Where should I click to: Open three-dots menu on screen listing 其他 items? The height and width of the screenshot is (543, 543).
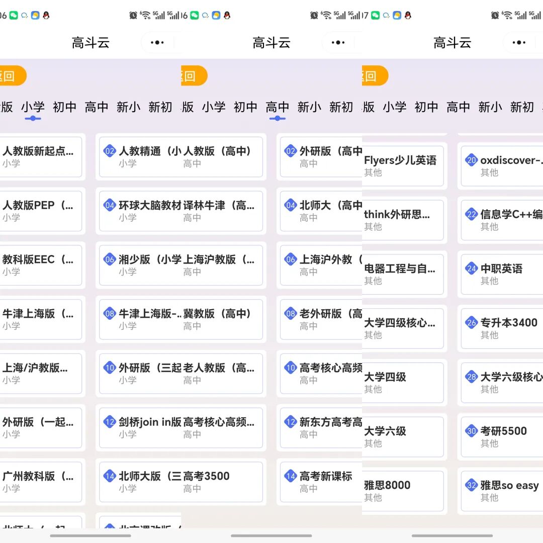pos(519,43)
